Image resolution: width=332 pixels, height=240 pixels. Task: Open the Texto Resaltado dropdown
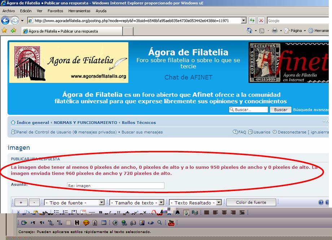[x=195, y=203]
